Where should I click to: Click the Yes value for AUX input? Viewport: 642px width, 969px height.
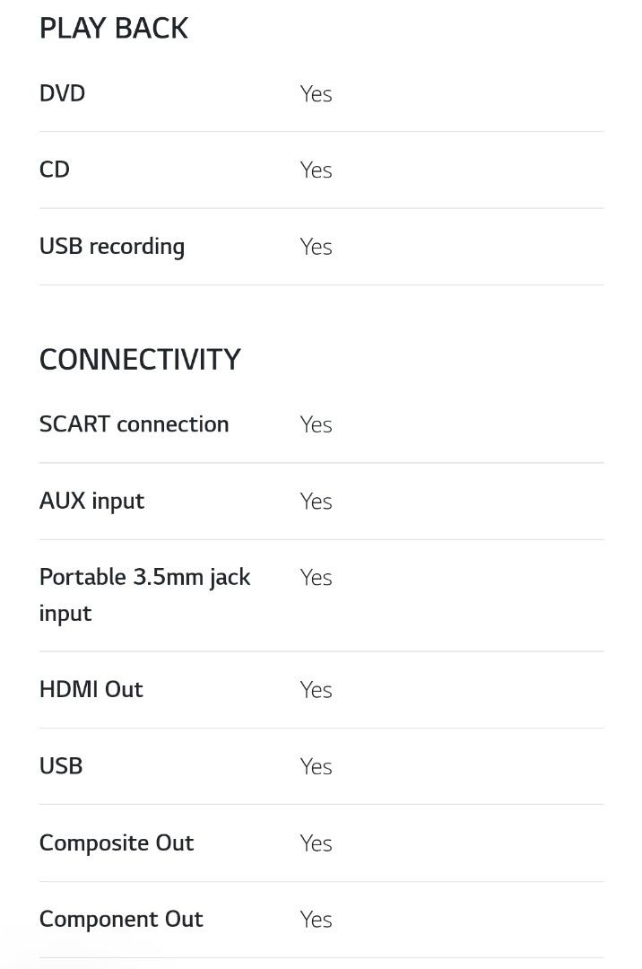(x=316, y=502)
